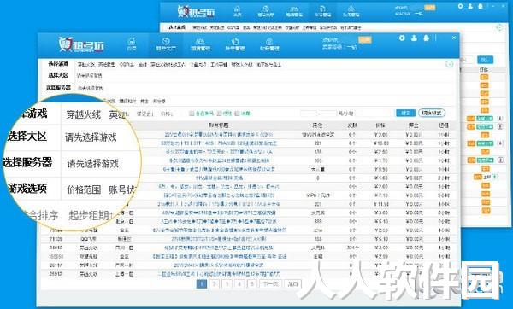Click the 切换模式 outlined button
This screenshot has width=513, height=309.
point(432,113)
